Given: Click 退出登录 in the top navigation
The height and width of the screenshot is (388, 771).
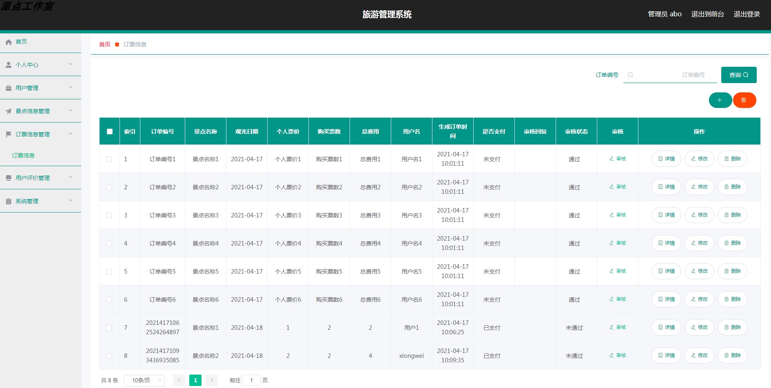Looking at the screenshot, I should (x=747, y=14).
